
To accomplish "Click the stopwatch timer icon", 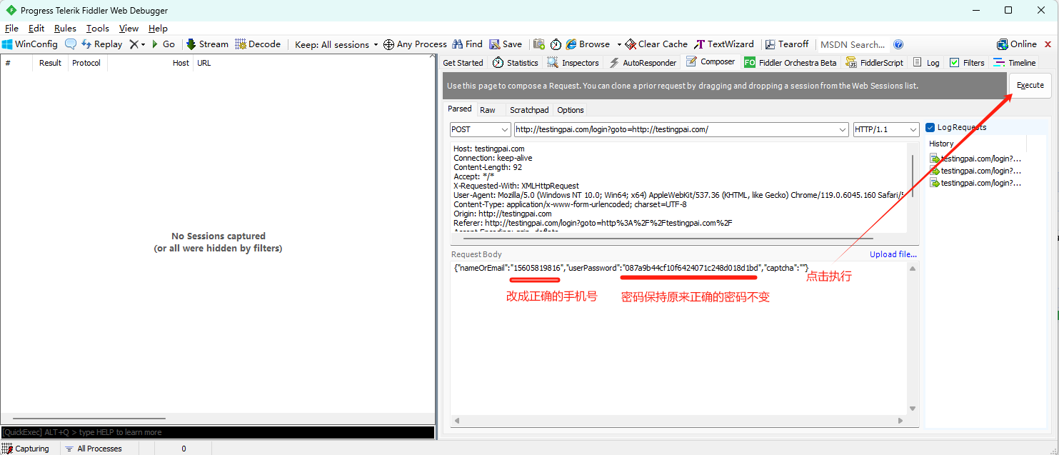I will pyautogui.click(x=556, y=44).
